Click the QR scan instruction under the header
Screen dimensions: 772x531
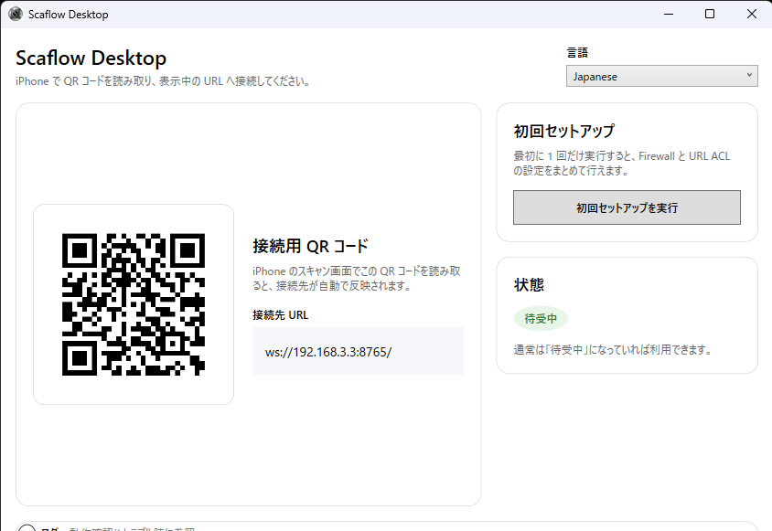click(x=164, y=80)
